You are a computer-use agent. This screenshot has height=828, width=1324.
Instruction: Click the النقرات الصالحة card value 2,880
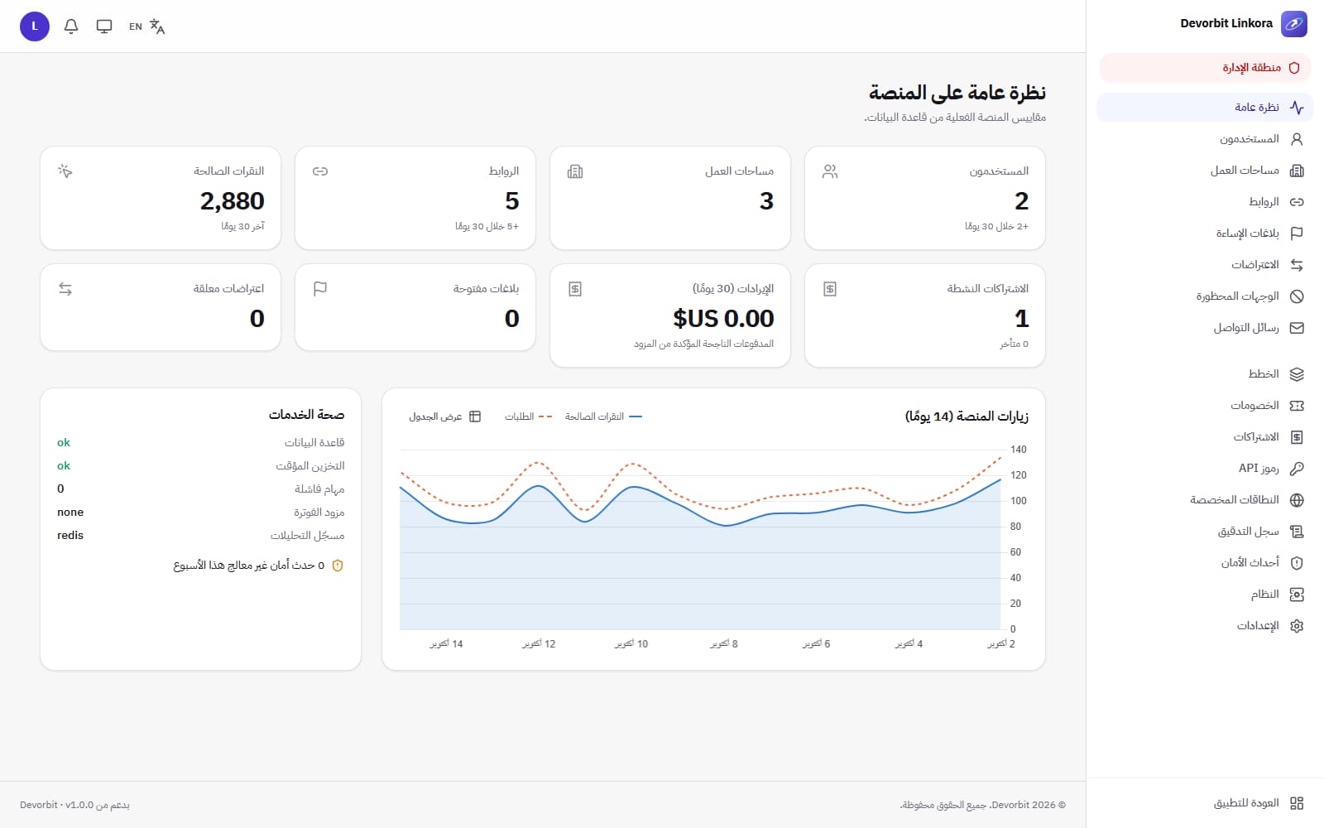(233, 201)
